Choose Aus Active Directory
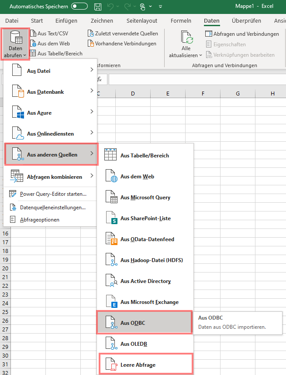This screenshot has height=375, width=286. [145, 281]
